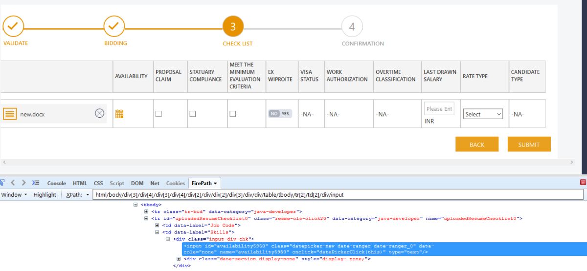Click in the XPath expression field
This screenshot has height=271, width=587.
tap(338, 195)
